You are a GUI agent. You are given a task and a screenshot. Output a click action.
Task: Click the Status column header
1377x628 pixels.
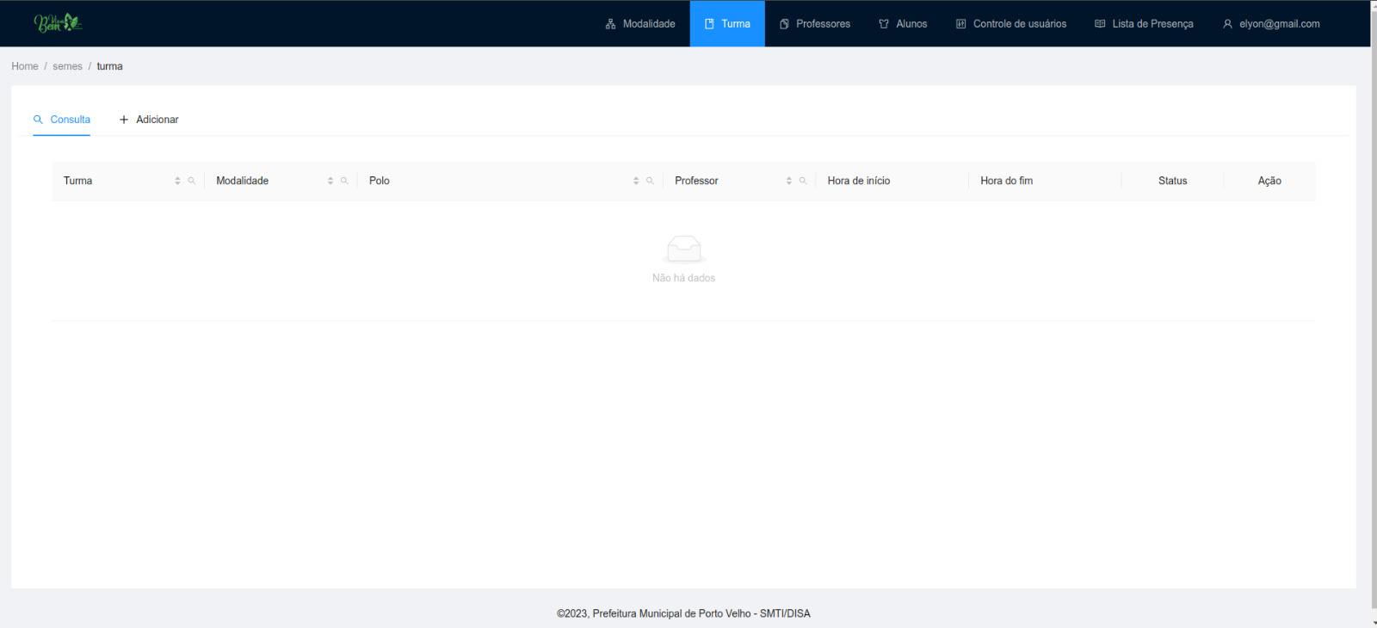(x=1172, y=181)
